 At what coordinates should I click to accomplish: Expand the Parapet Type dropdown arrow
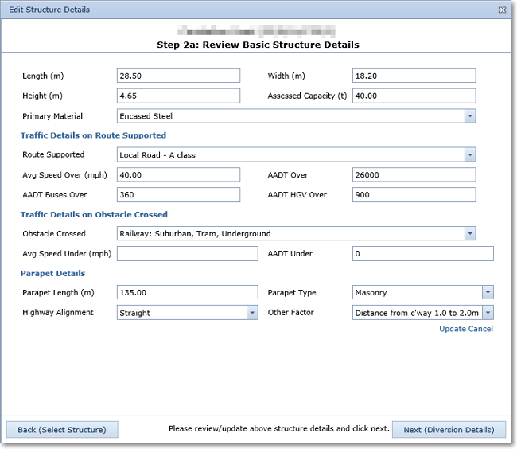pyautogui.click(x=488, y=292)
